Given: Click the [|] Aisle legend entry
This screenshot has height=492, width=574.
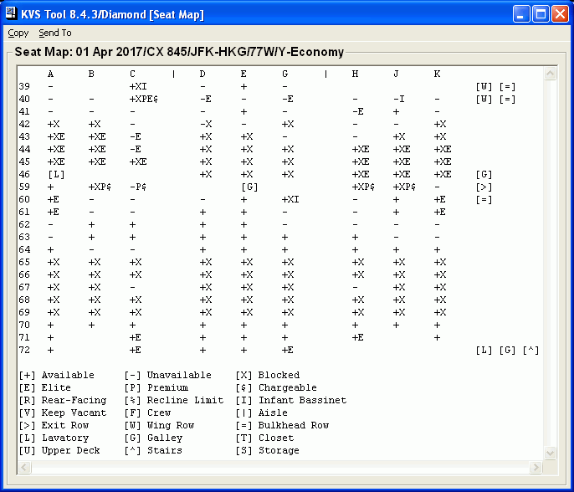Looking at the screenshot, I should pos(261,413).
